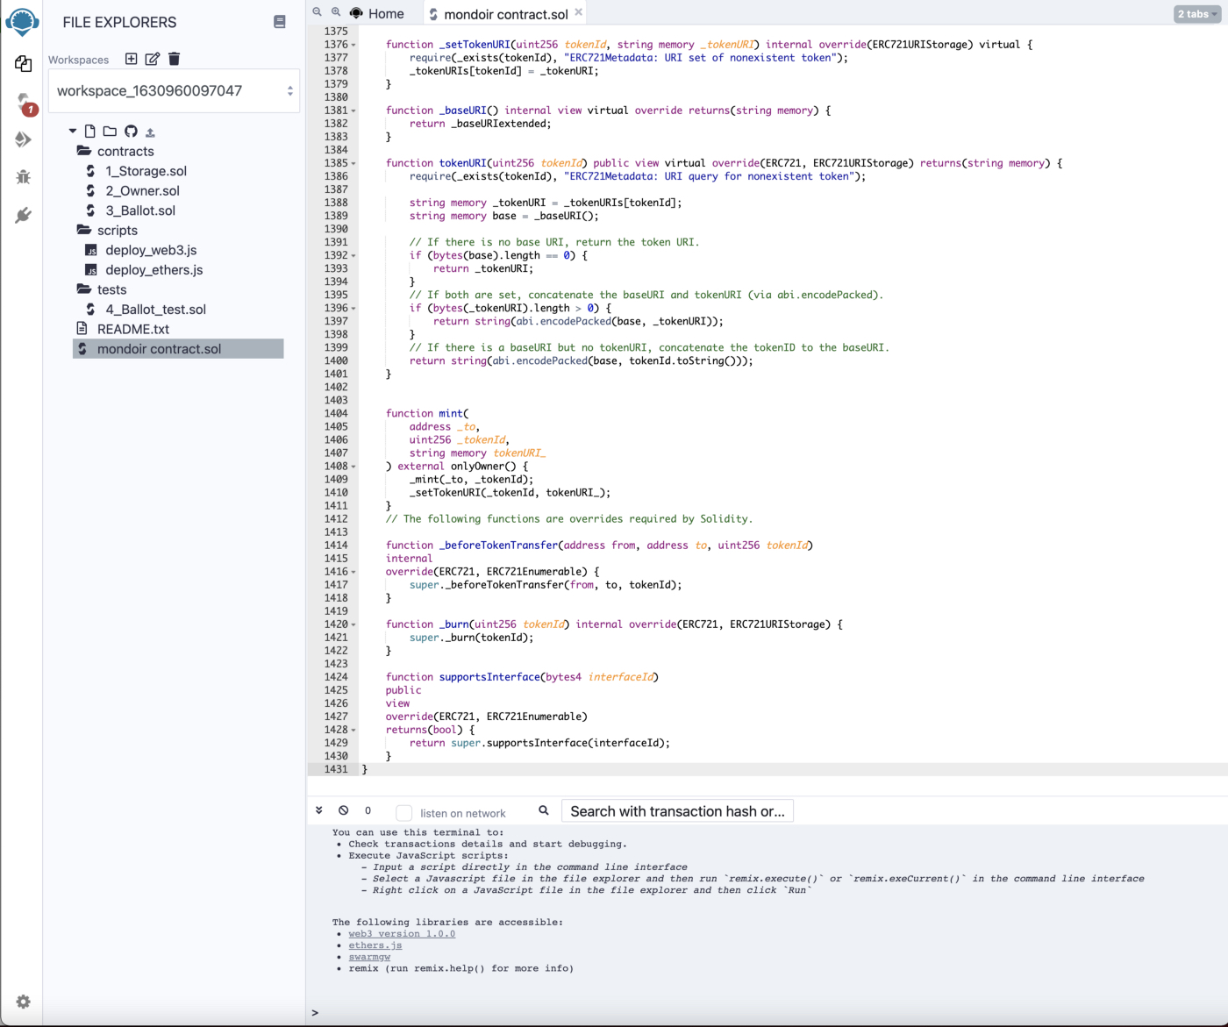The width and height of the screenshot is (1228, 1027).
Task: Open the workspace selector dropdown
Action: tap(174, 90)
